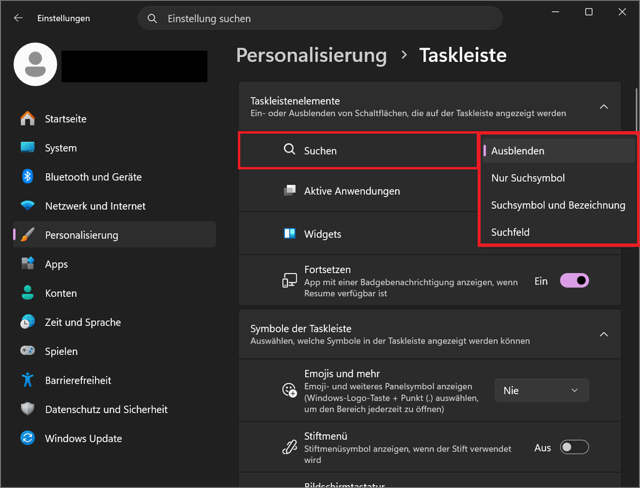Select Ausblenden in the search dropdown
640x488 pixels.
click(559, 151)
